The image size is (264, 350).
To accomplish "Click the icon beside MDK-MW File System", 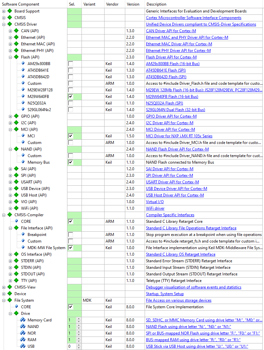I will [x=23, y=248].
